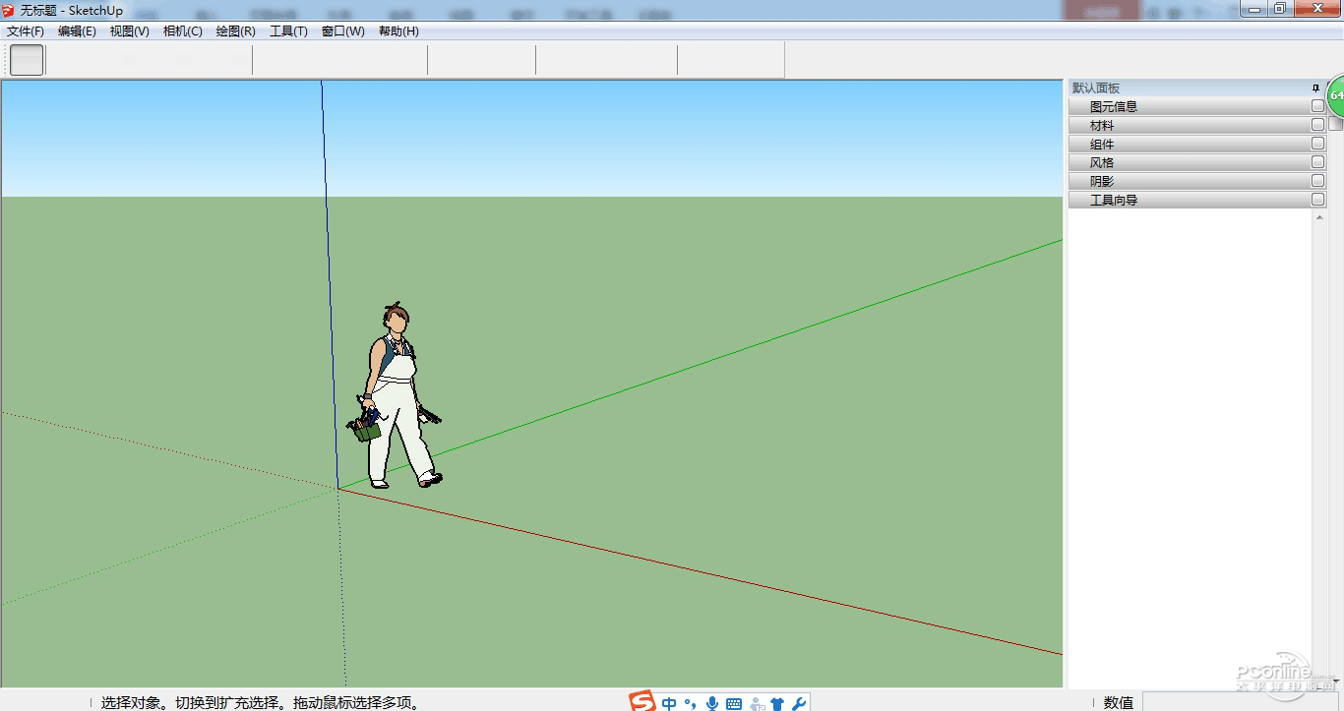
Task: Click the 数值 label in the status bar
Action: pyautogui.click(x=1119, y=702)
